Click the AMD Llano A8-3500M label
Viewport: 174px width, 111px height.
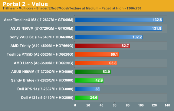[44, 63]
